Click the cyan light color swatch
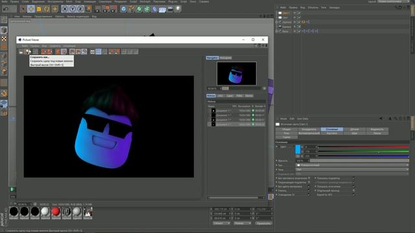 (298, 150)
